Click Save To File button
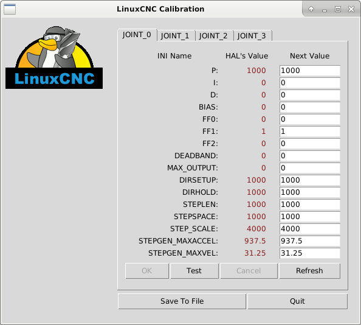 point(182,301)
